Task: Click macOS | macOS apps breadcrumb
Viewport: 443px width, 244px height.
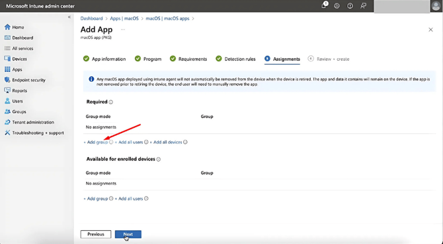Action: coord(167,18)
